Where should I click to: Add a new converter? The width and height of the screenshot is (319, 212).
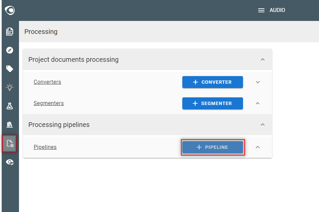pos(213,82)
